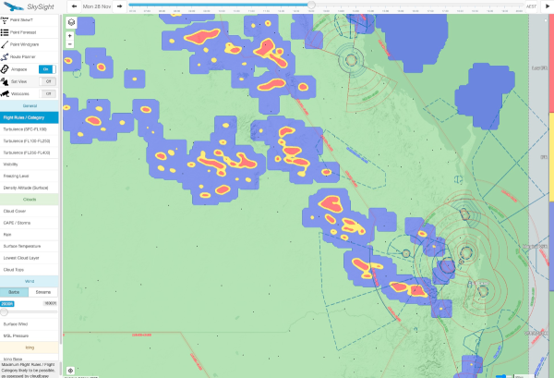Image resolution: width=554 pixels, height=378 pixels.
Task: Click the map layers icon
Action: point(71,23)
